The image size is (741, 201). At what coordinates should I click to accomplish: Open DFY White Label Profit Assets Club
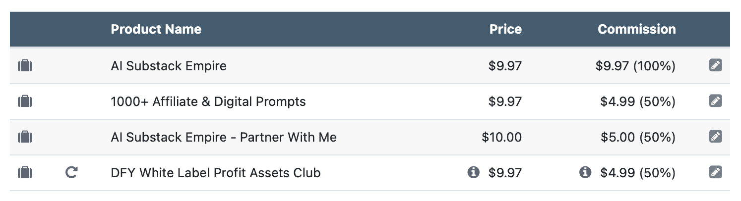pyautogui.click(x=216, y=173)
